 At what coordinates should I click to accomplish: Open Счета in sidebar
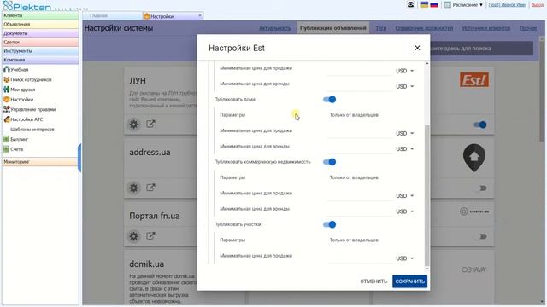point(14,149)
